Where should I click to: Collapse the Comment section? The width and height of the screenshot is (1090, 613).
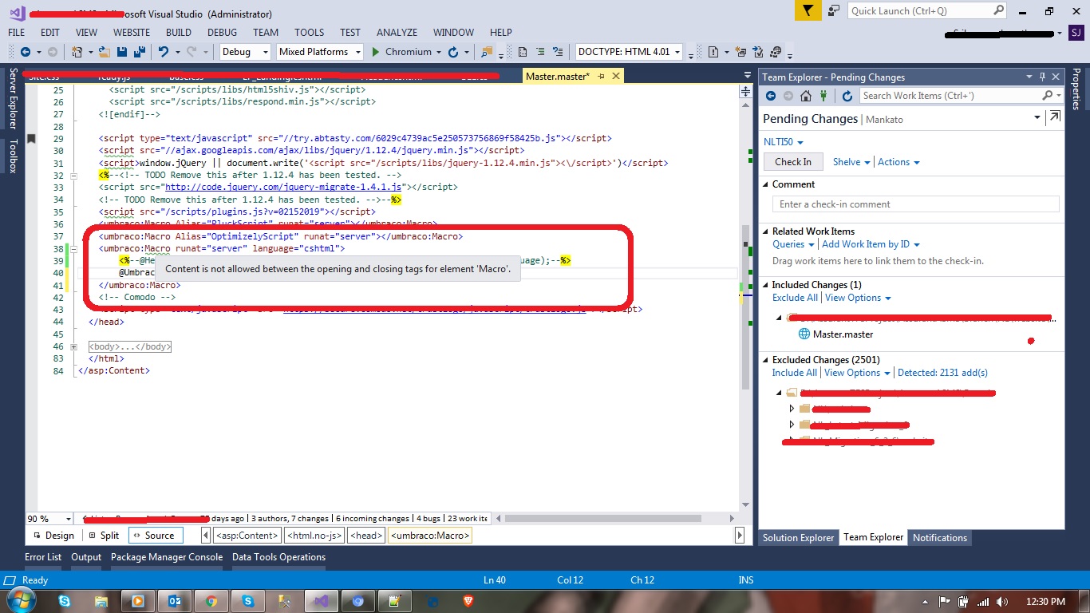coord(766,184)
